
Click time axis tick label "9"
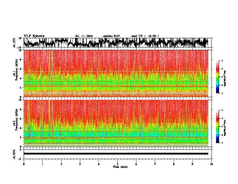[x=192, y=164]
